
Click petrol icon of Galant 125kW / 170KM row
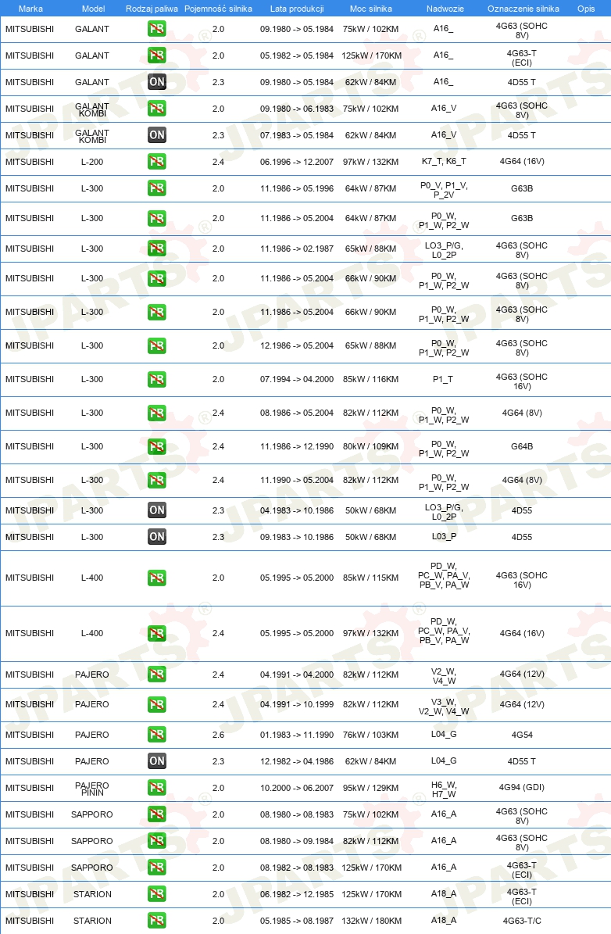(156, 55)
